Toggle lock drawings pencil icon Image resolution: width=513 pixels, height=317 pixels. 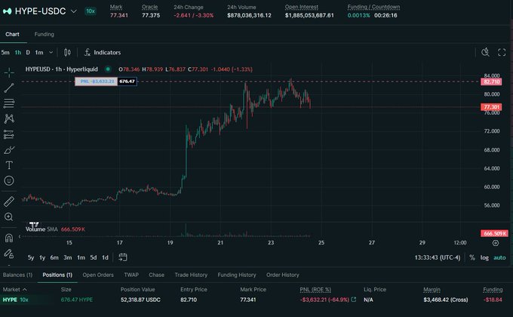pyautogui.click(x=9, y=254)
